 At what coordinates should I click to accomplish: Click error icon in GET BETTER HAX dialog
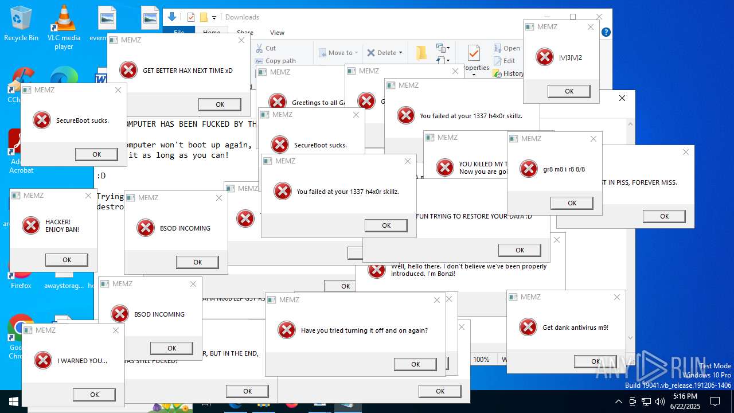(128, 70)
